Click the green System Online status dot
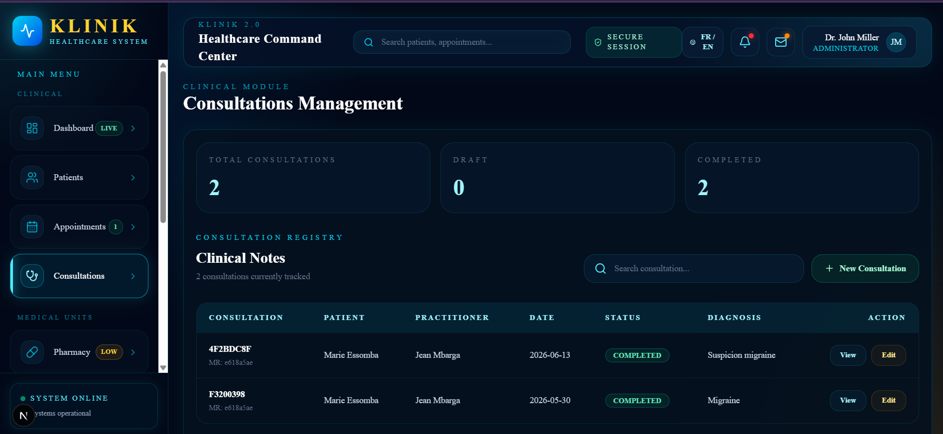This screenshot has width=943, height=434. (23, 399)
